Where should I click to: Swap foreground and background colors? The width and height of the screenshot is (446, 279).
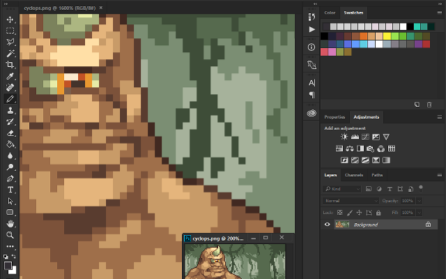click(14, 256)
